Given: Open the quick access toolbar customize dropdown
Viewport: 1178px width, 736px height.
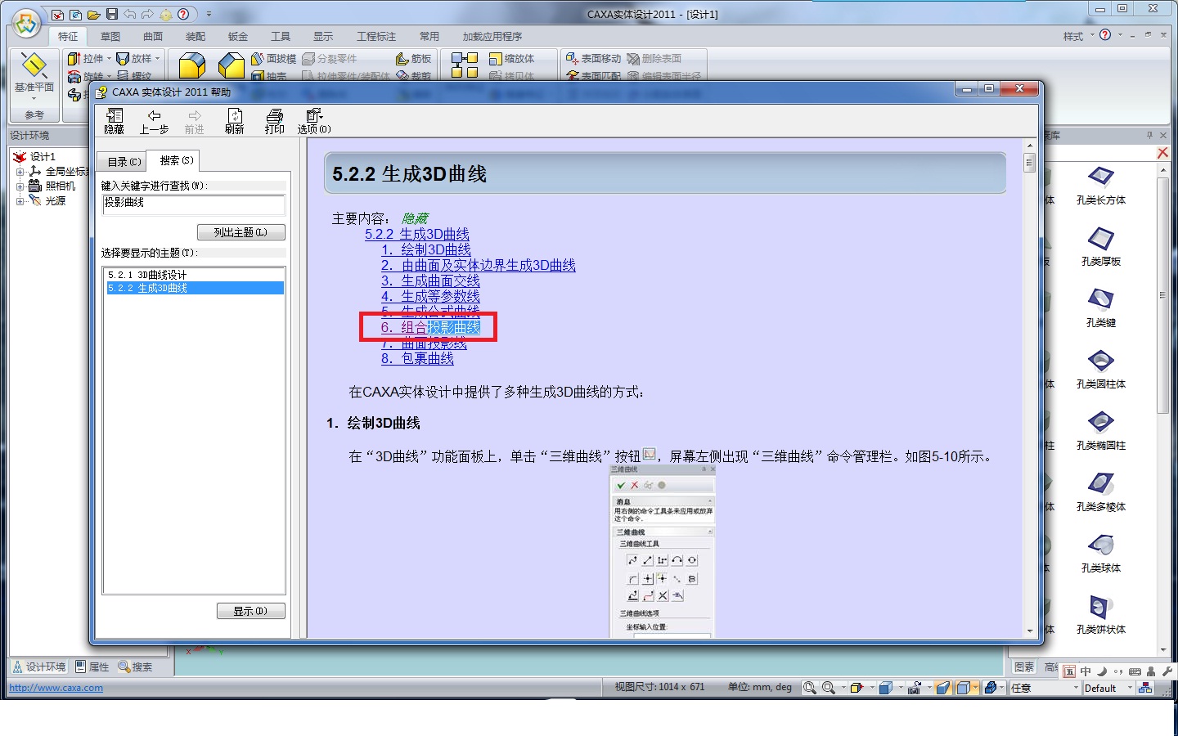Looking at the screenshot, I should pyautogui.click(x=209, y=14).
